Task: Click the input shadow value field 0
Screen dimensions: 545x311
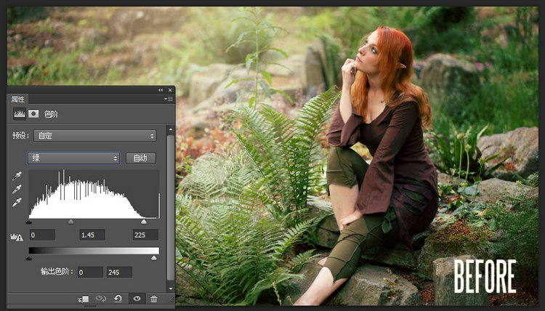Action: (42, 235)
